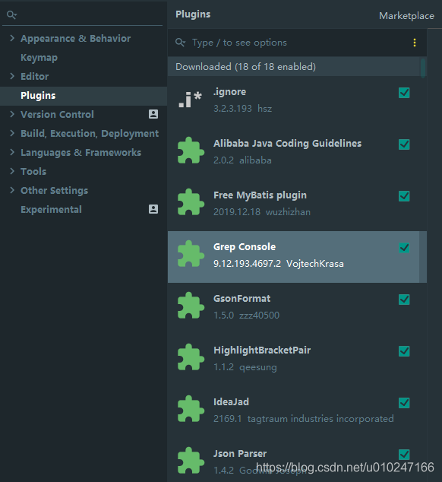Disable the Grep Console plugin checkbox
442x482 pixels.
pos(404,247)
